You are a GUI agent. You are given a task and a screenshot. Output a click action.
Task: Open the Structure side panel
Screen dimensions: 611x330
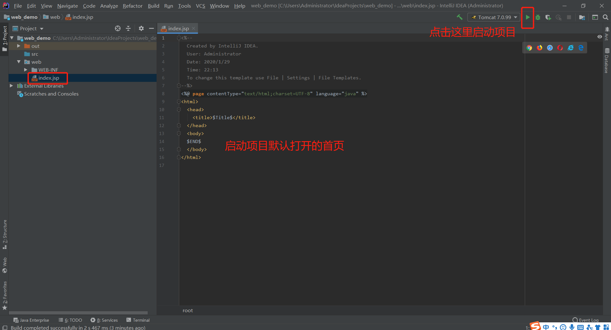click(x=4, y=234)
